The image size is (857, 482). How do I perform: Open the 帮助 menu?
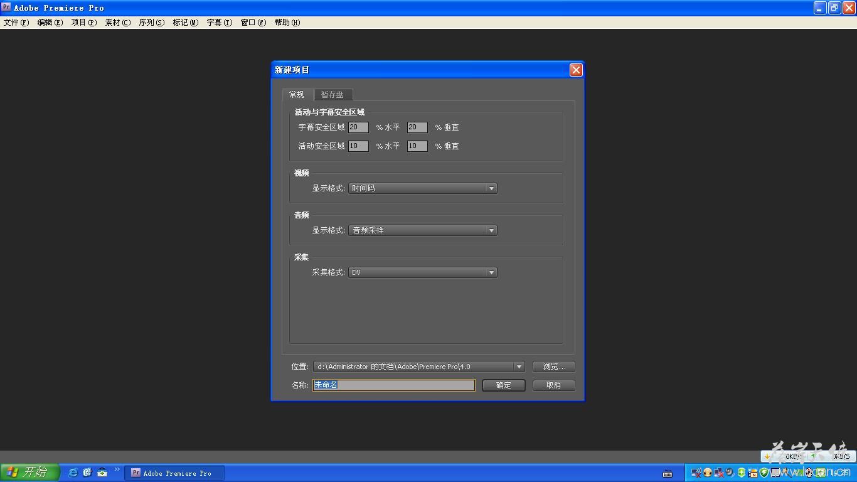pos(287,23)
